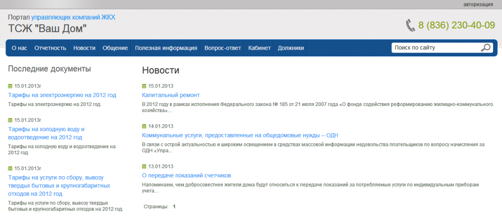Click calendar icon above cold water tariffs
This screenshot has width=502, height=216.
10,120
